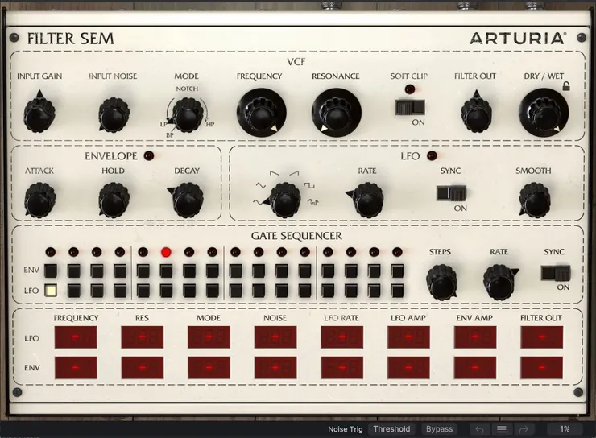The height and width of the screenshot is (438, 596).
Task: Select the square wave LFO shape icon
Action: 309,186
